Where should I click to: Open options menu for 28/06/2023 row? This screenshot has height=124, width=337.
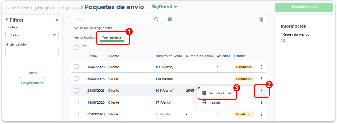262,91
